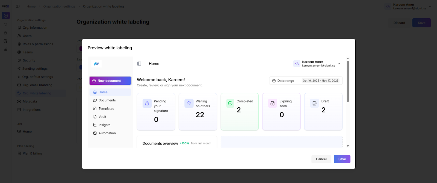Screen dimensions: 437x183
Task: Cancel the white labeling preview dialog
Action: point(321,159)
